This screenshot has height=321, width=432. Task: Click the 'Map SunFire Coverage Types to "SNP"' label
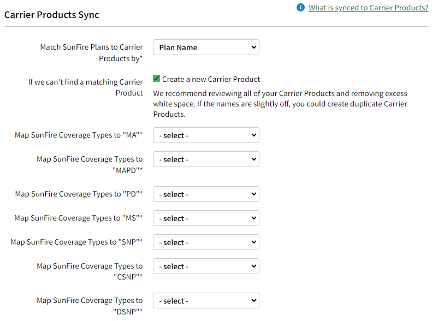[76, 242]
